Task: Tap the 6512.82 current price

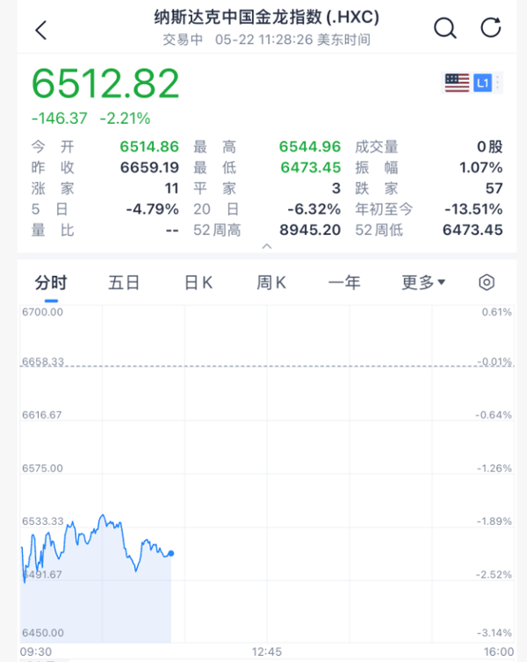Action: coord(105,84)
